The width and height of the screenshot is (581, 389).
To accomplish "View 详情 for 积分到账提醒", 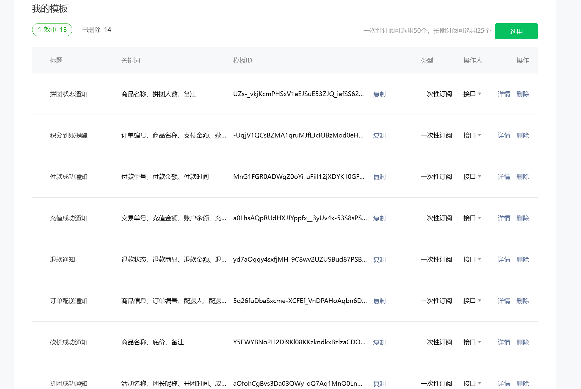I will coord(504,135).
